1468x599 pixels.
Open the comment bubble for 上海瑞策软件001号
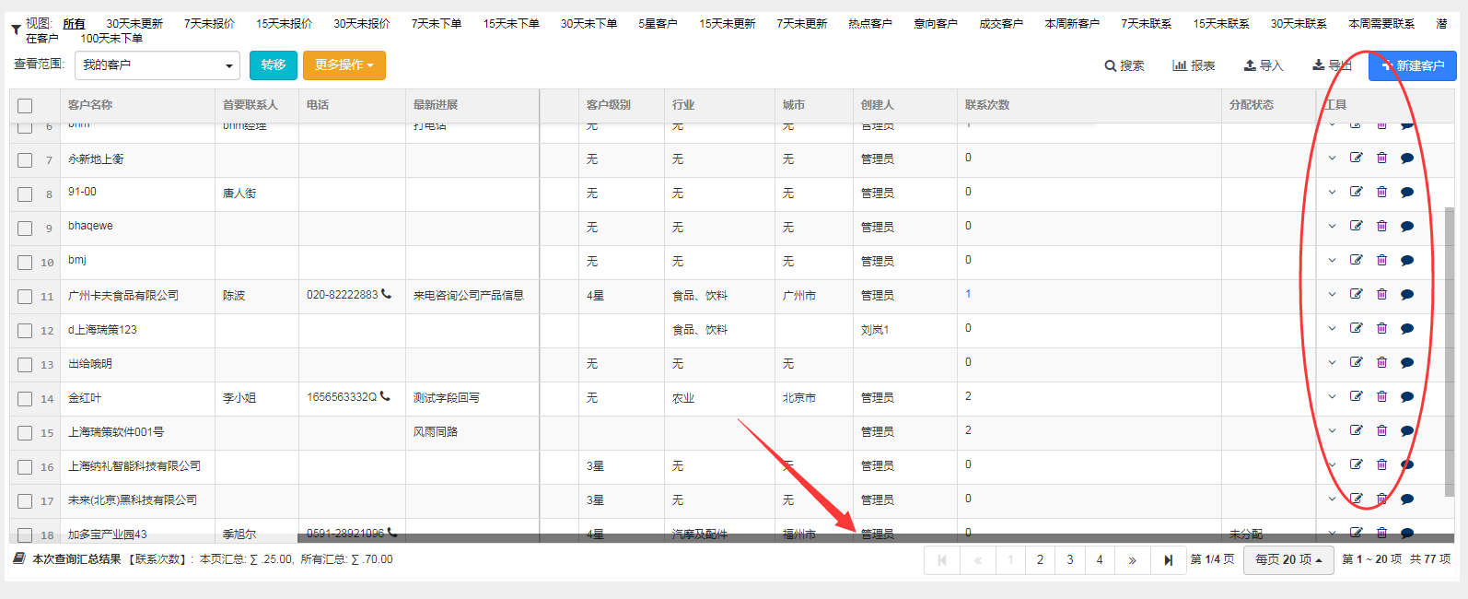pos(1407,431)
